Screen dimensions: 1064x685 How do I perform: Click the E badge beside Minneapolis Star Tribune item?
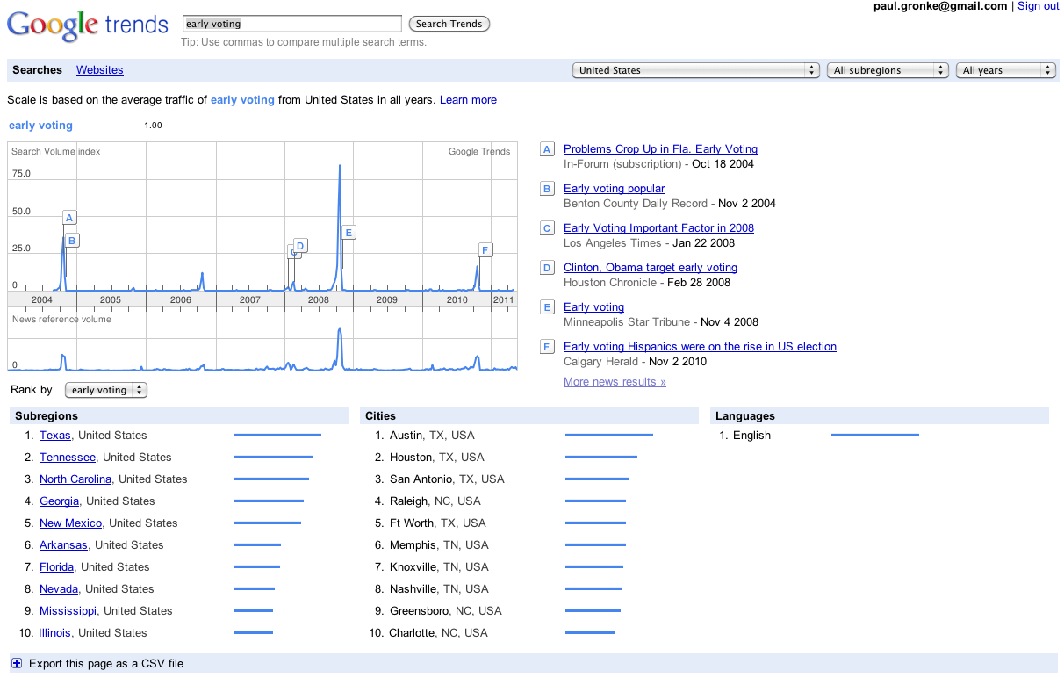[547, 307]
